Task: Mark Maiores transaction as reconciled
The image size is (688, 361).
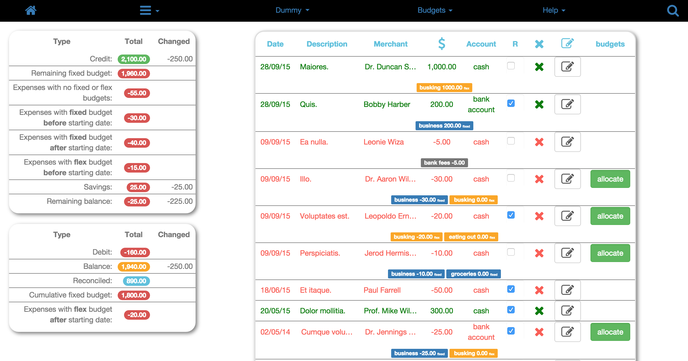Action: 511,66
